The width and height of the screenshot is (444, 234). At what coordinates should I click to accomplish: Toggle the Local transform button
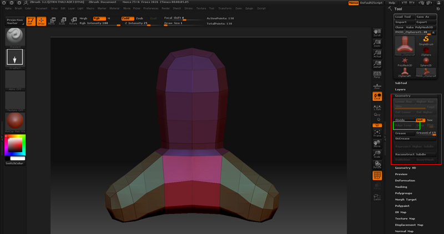(377, 96)
